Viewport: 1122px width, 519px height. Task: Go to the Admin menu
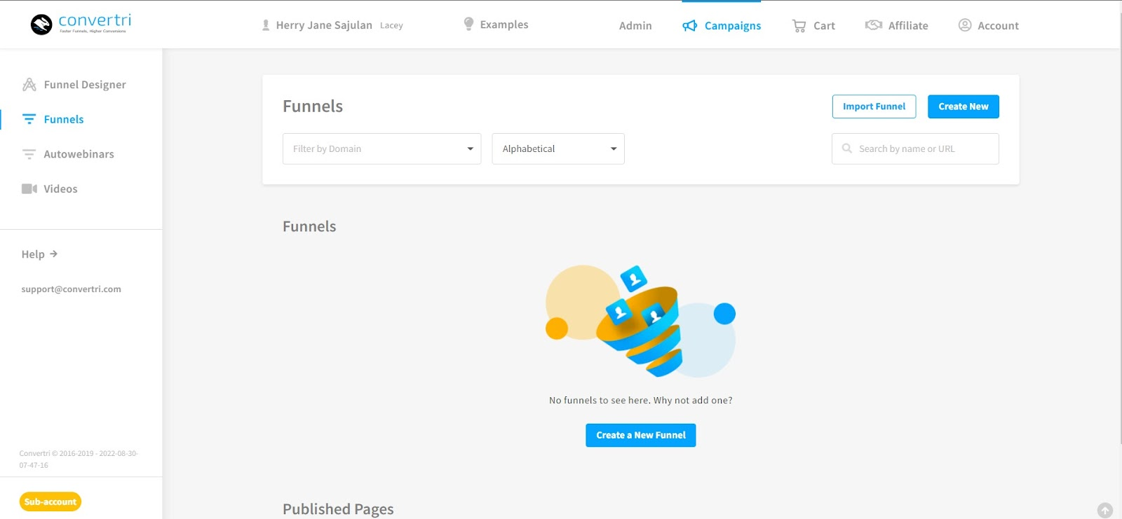[635, 26]
